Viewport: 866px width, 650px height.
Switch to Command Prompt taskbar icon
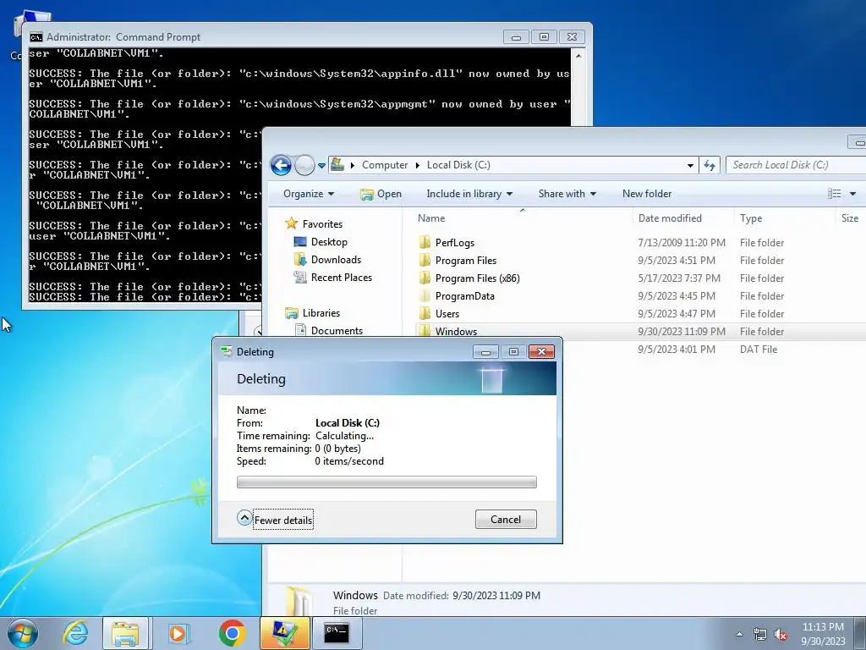[x=337, y=633]
